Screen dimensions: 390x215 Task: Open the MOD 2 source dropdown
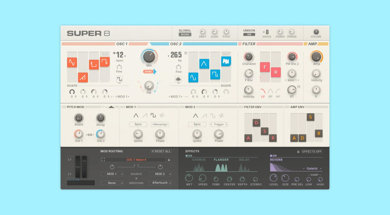[x=160, y=174]
